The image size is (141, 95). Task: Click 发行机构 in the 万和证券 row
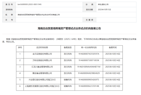point(68,60)
